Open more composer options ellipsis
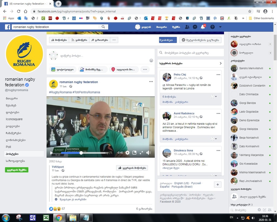This screenshot has height=222, width=277. coord(145,69)
